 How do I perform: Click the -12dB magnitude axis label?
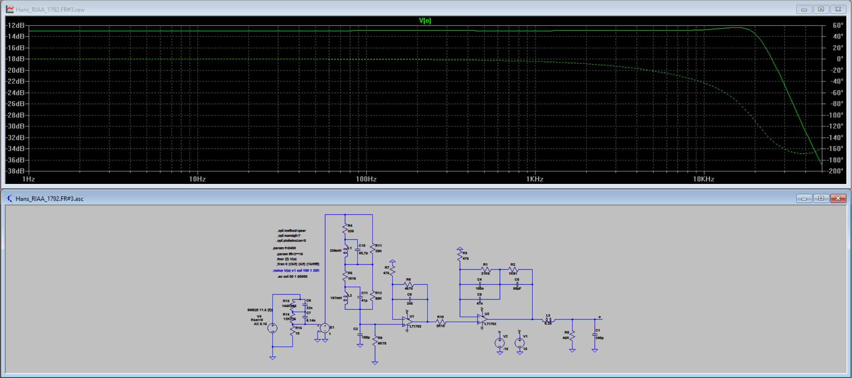coord(16,25)
